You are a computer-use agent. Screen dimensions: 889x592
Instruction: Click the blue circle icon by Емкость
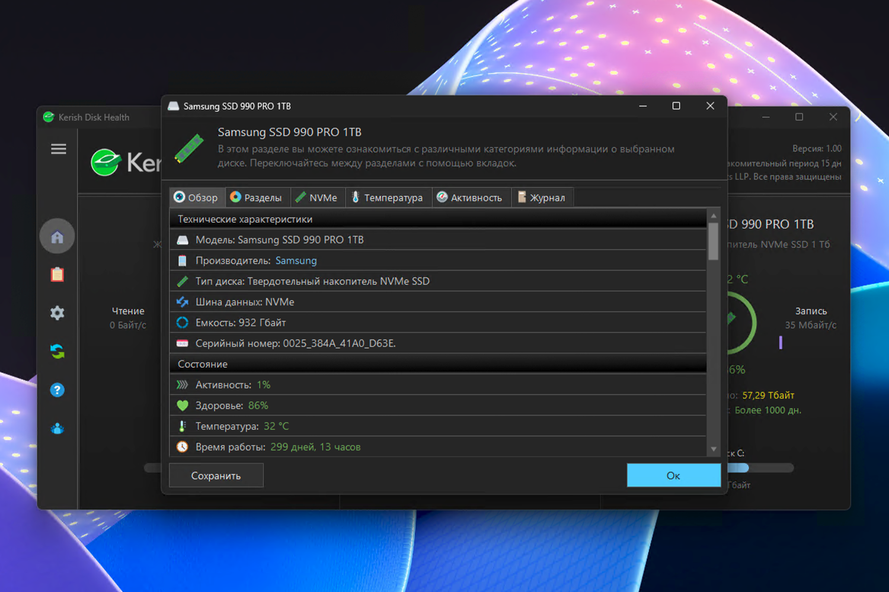pos(183,323)
